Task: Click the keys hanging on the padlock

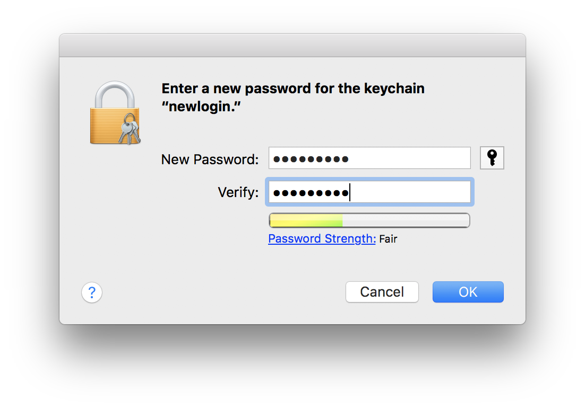Action: point(129,131)
